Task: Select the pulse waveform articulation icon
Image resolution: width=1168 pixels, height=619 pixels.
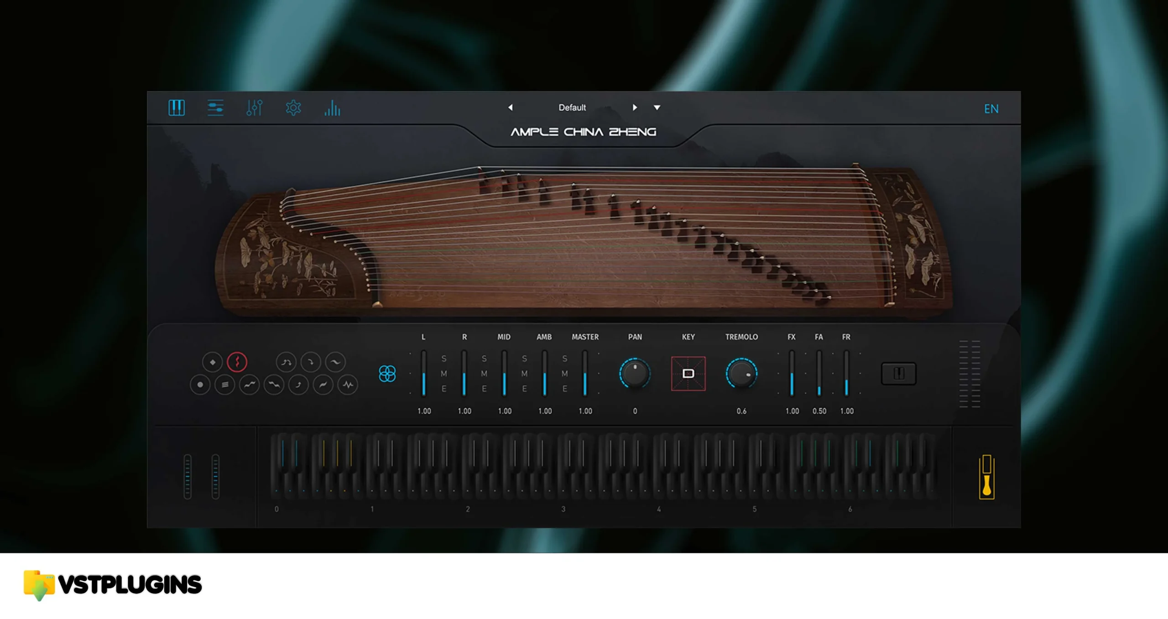Action: pyautogui.click(x=348, y=385)
